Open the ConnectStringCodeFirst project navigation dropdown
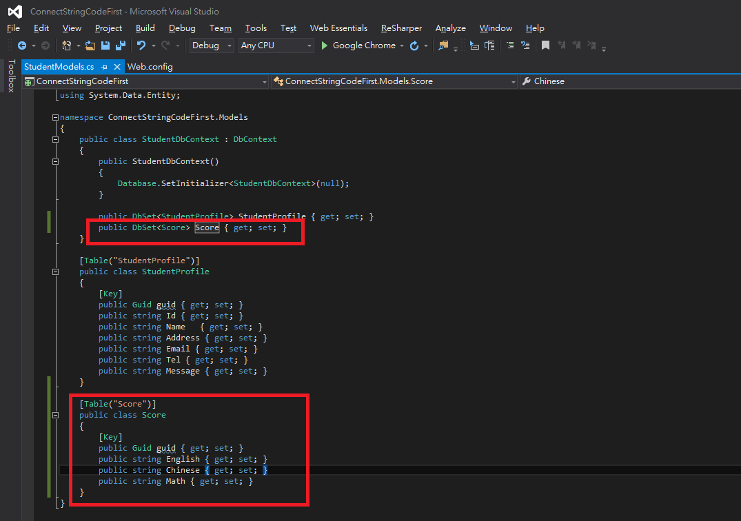 [x=145, y=81]
